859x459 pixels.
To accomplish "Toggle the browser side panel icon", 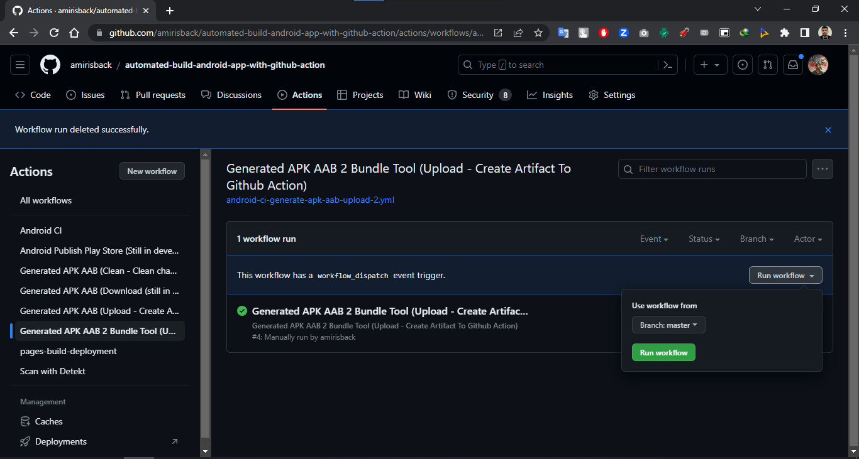I will tap(804, 33).
